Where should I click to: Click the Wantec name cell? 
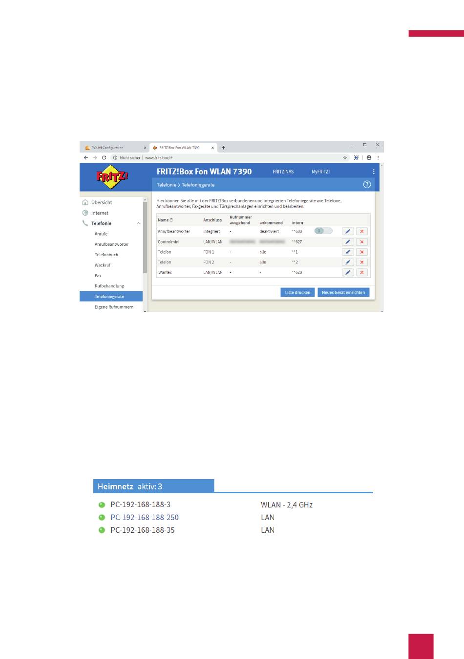click(x=165, y=272)
